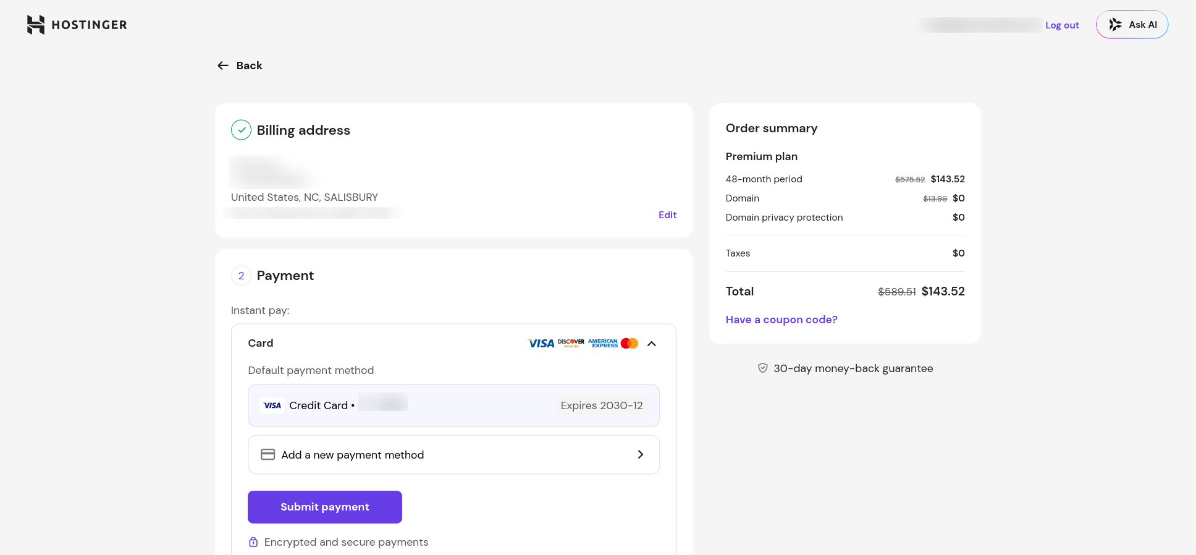Screen dimensions: 1196x555
Task: Click the Ask AI sparkle icon
Action: pyautogui.click(x=1115, y=25)
